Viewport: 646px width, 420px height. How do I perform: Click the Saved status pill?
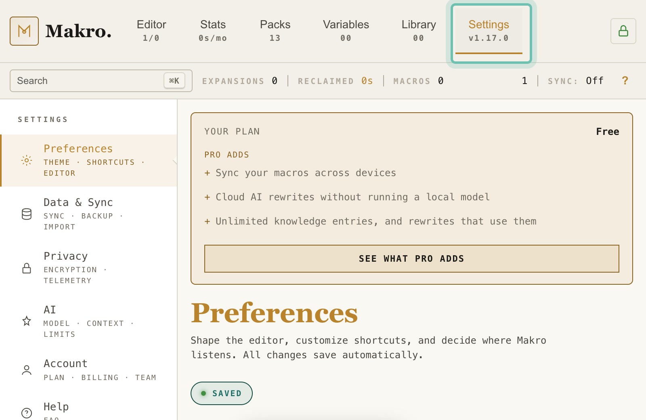click(222, 393)
